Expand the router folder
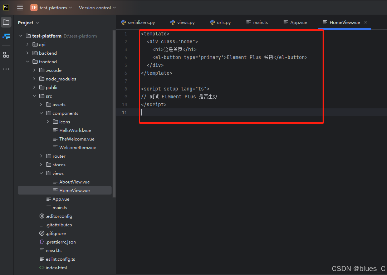This screenshot has width=387, height=275. point(41,156)
